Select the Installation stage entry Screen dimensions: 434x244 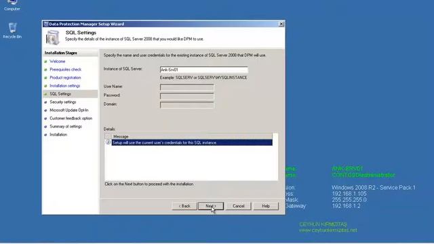(58, 135)
